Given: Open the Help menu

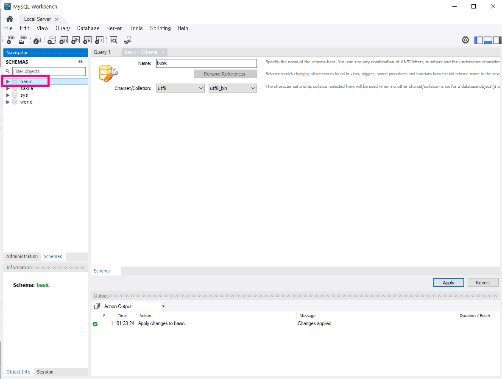Looking at the screenshot, I should tap(183, 28).
